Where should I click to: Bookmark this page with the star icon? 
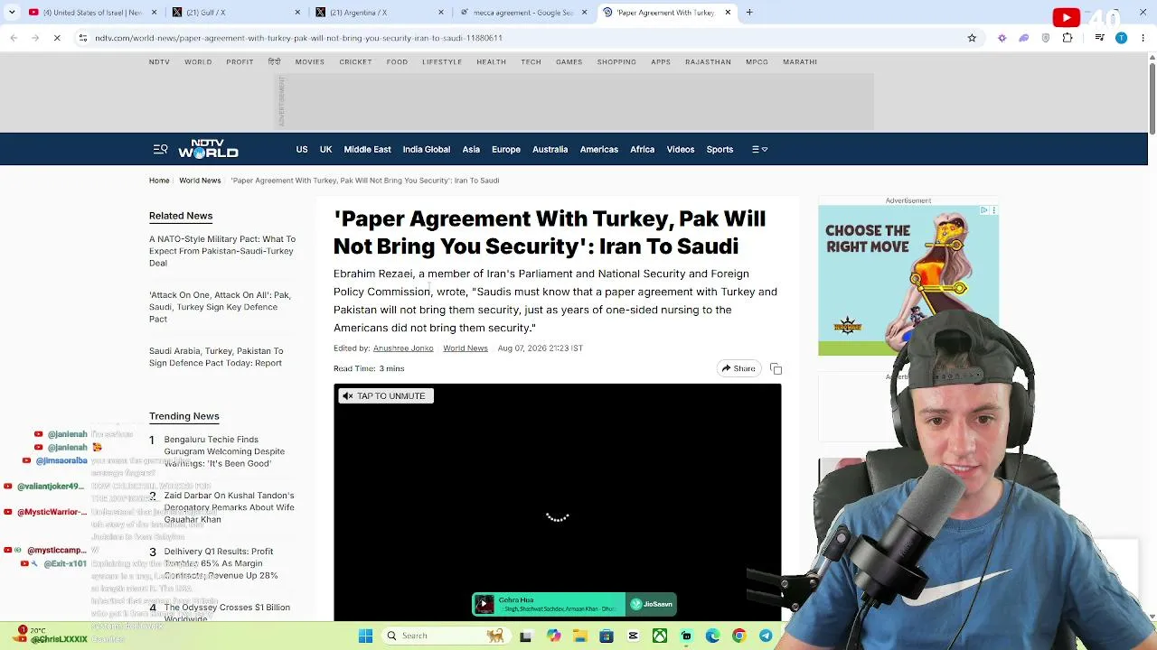click(x=972, y=38)
